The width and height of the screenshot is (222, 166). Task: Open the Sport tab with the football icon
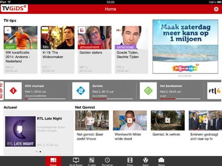coord(145,161)
